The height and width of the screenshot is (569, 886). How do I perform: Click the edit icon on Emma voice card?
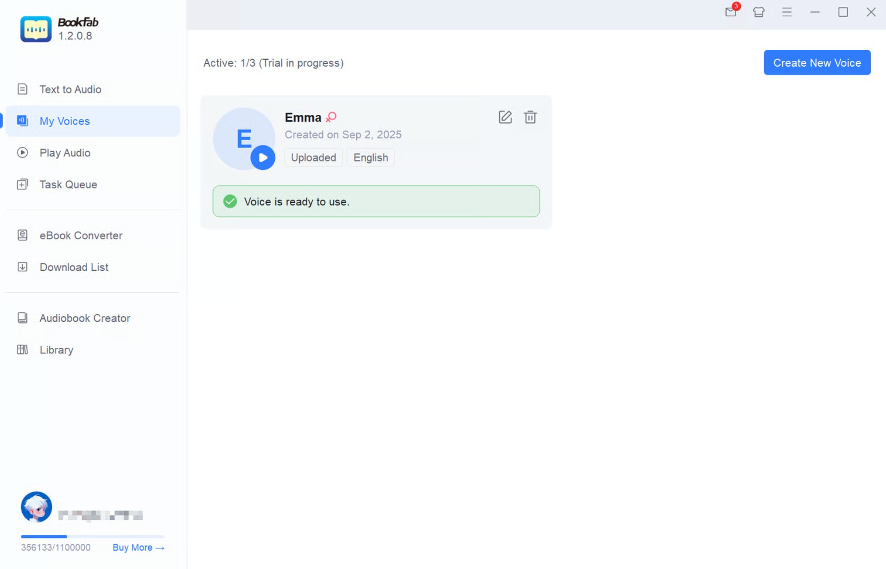[505, 117]
